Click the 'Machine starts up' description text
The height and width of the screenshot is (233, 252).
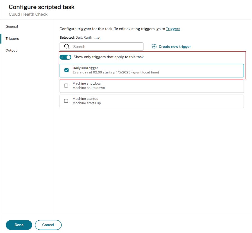click(87, 103)
